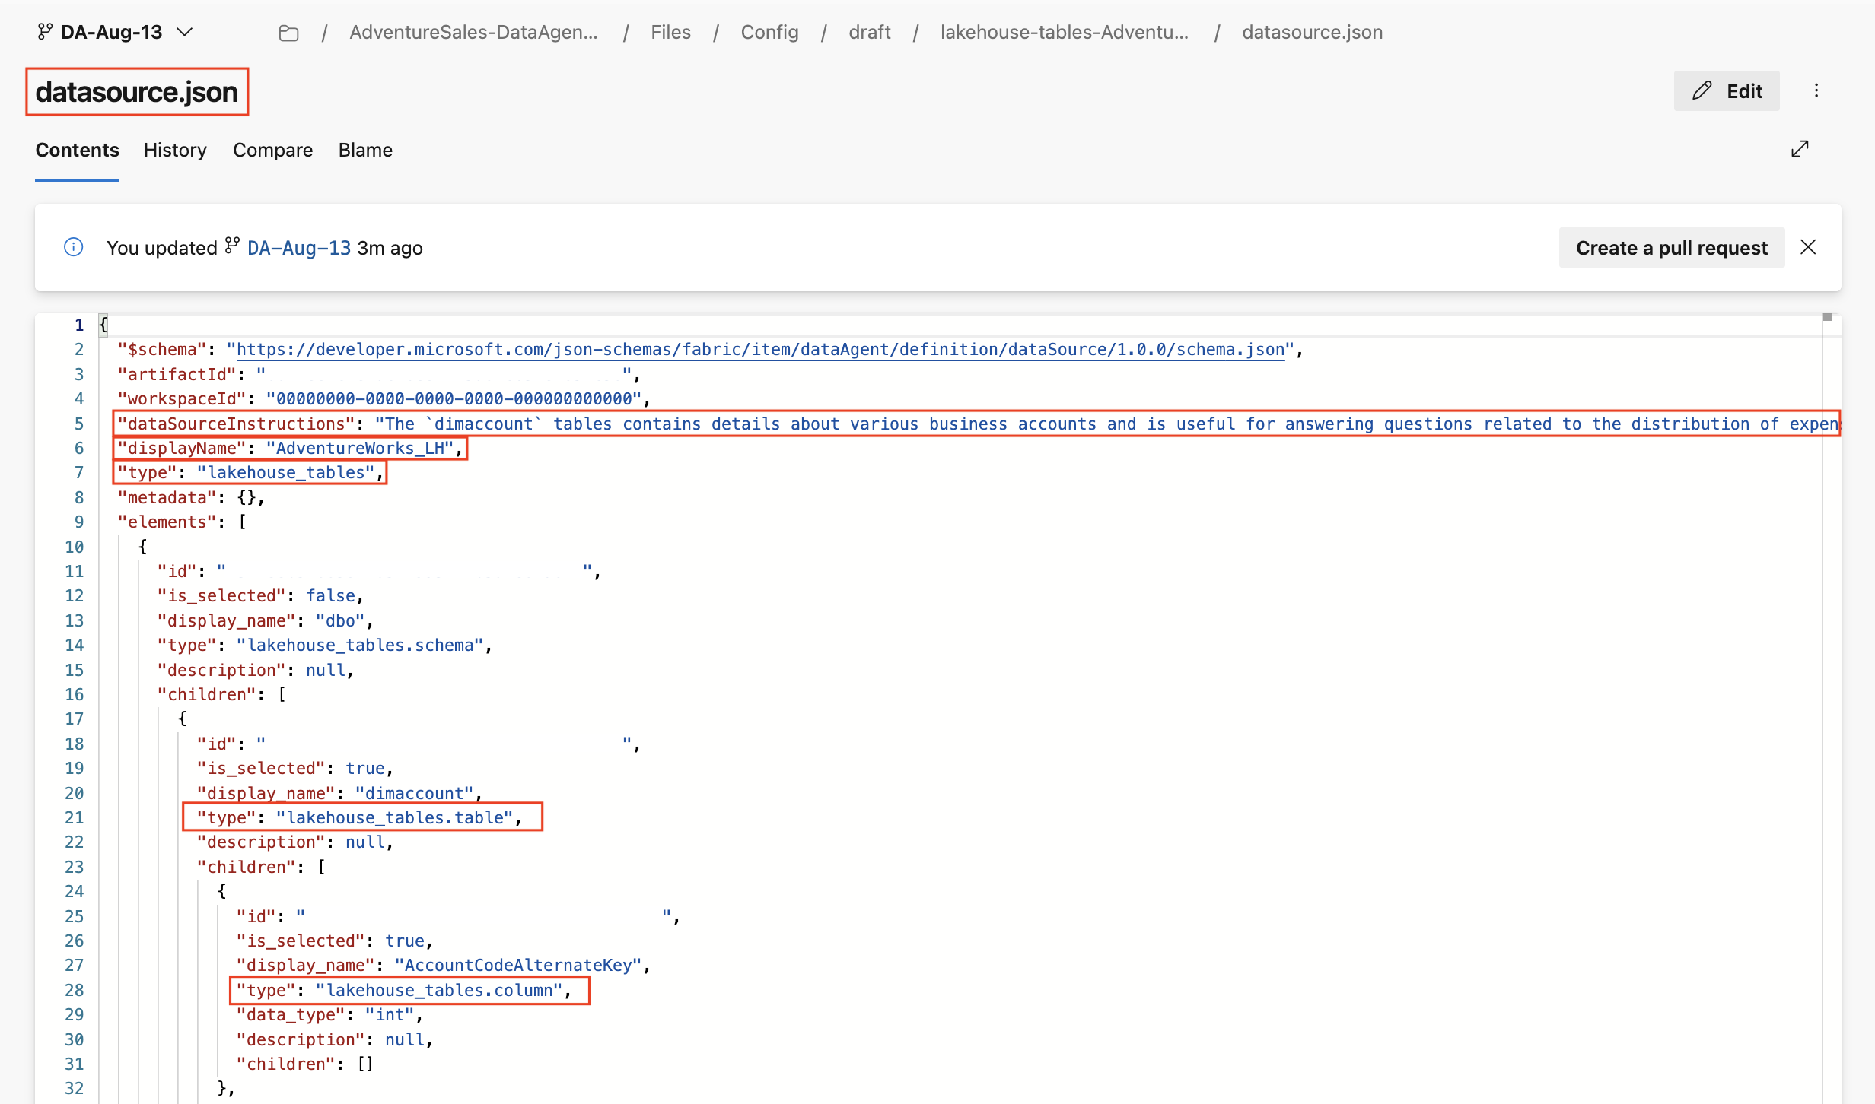The image size is (1875, 1104).
Task: Dismiss the update notification with X
Action: pos(1808,247)
